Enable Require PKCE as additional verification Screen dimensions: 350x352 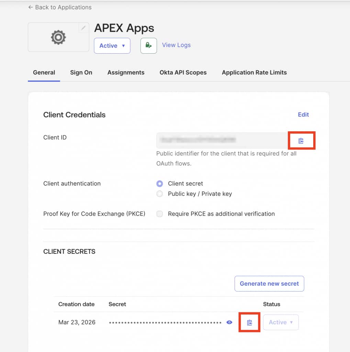pos(159,213)
